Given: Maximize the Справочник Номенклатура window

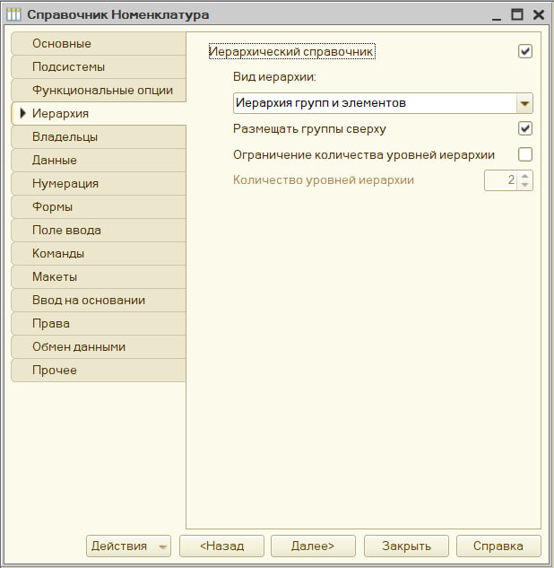Looking at the screenshot, I should [516, 14].
